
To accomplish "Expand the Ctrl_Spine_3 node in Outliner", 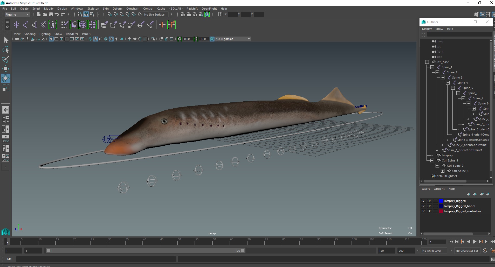I will tap(443, 171).
